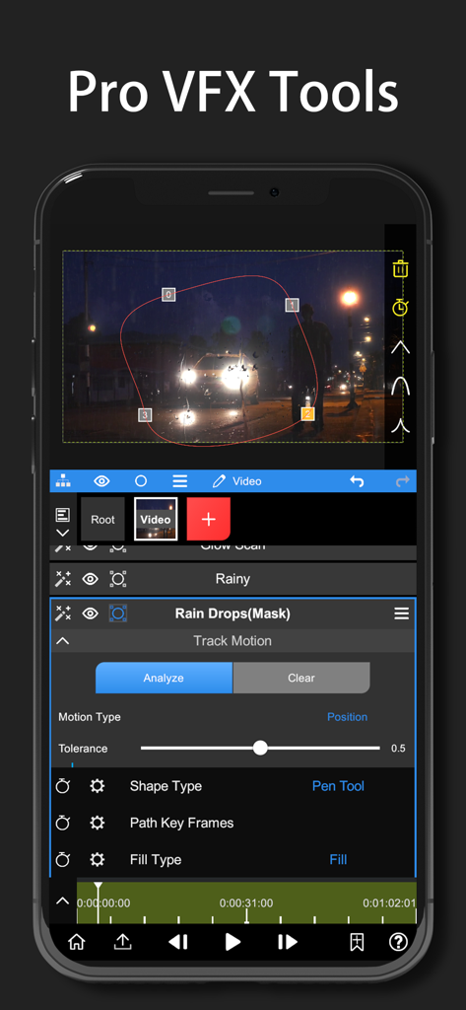Change Fill Type Fill value
466x1010 pixels.
click(x=338, y=859)
